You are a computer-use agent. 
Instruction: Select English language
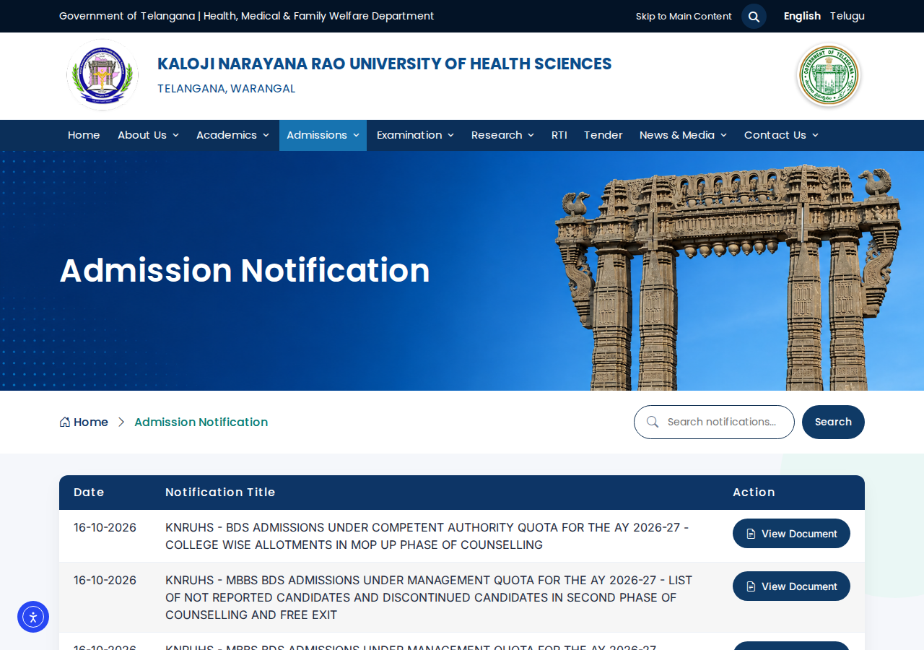tap(802, 16)
